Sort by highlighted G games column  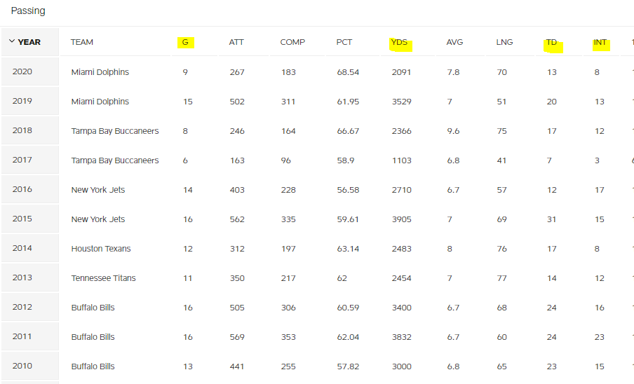185,42
